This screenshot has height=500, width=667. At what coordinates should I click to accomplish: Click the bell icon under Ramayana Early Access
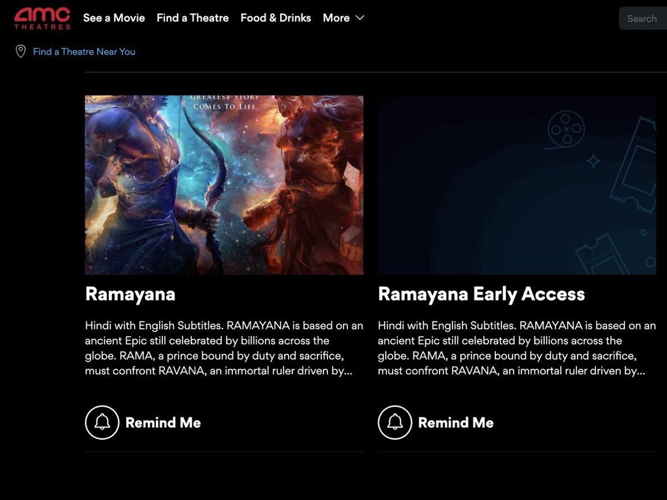(x=395, y=422)
